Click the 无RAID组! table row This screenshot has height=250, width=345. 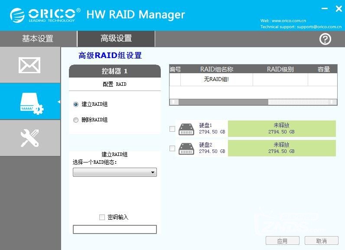pyautogui.click(x=253, y=79)
